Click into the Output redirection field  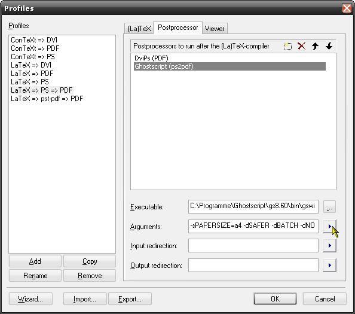[253, 265]
